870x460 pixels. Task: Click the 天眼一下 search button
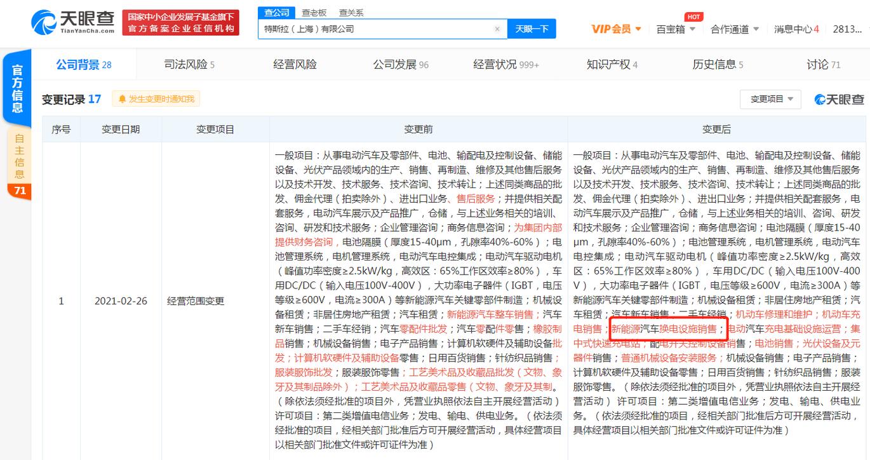(x=531, y=29)
